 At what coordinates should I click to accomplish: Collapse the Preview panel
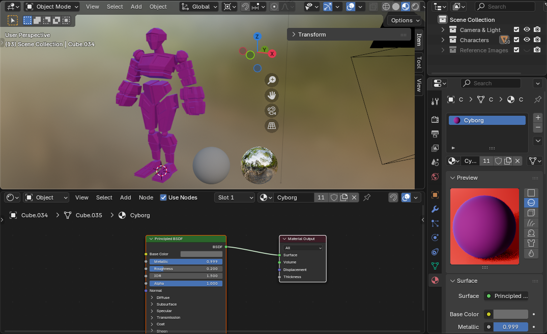tap(452, 178)
